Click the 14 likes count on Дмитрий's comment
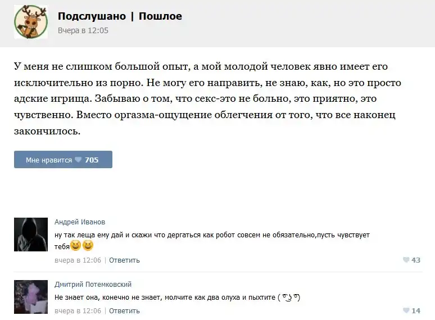 pyautogui.click(x=416, y=310)
